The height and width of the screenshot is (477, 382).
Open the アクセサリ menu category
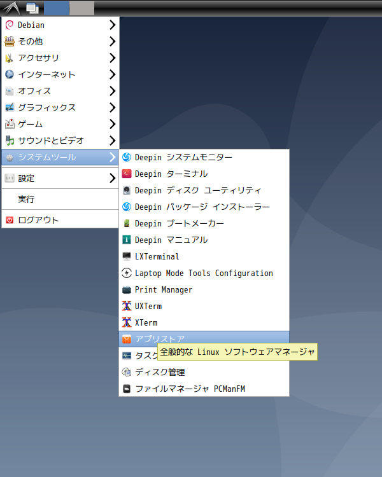click(x=60, y=58)
